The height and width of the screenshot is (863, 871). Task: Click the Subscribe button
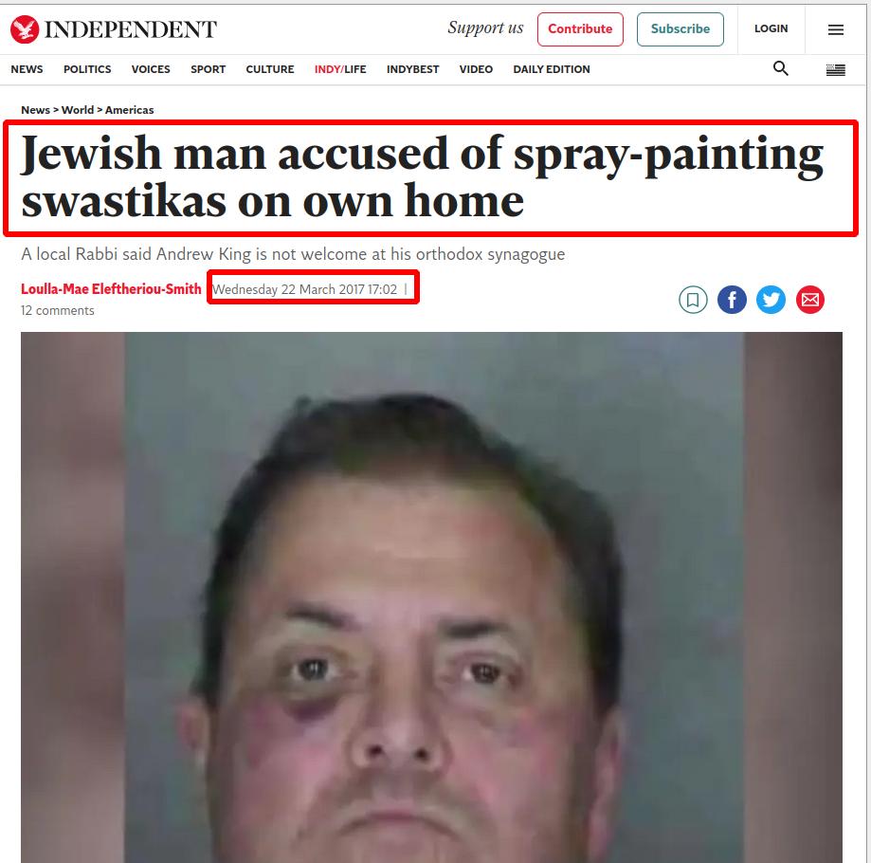[x=680, y=28]
